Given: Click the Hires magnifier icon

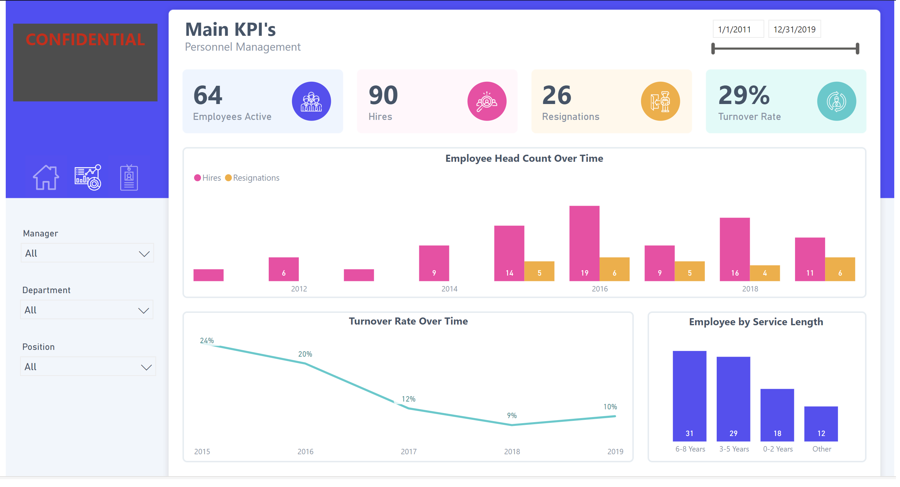Looking at the screenshot, I should [487, 101].
